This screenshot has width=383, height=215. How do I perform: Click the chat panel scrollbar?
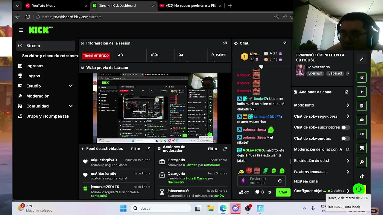tap(290, 161)
